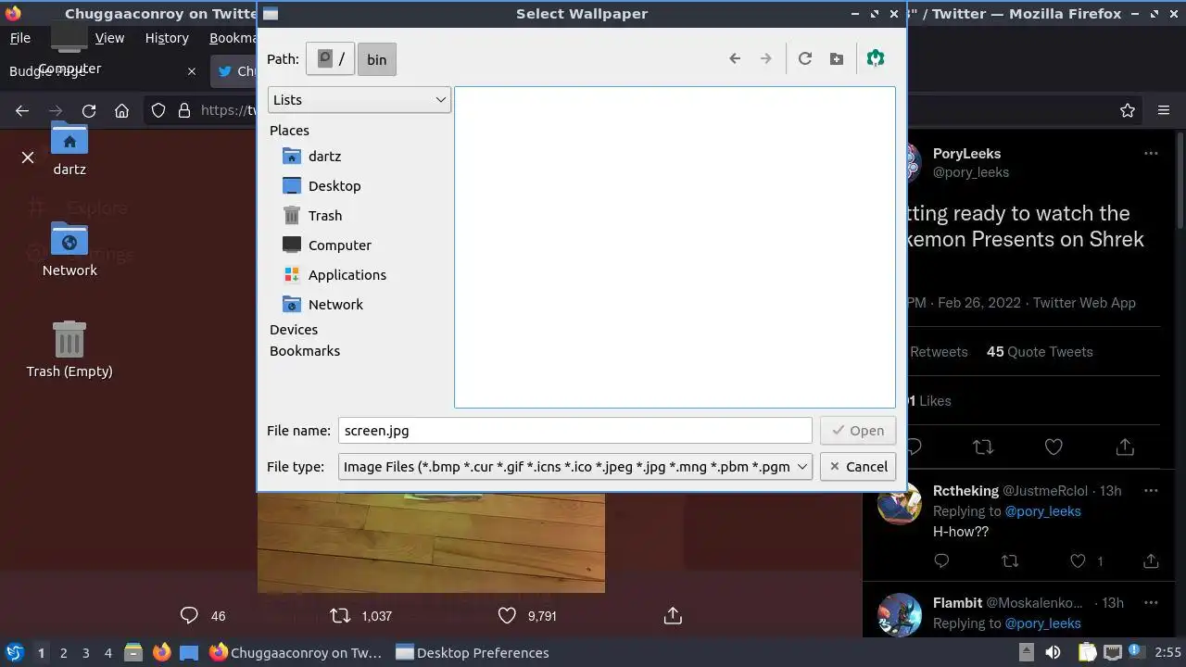
Task: Go to Firefox home page
Action: pyautogui.click(x=121, y=110)
